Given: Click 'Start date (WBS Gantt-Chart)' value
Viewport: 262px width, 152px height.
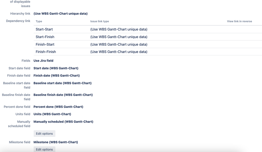Looking at the screenshot, I should (x=56, y=68).
